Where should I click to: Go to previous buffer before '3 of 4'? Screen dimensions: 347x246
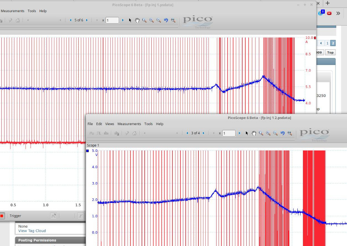click(187, 133)
